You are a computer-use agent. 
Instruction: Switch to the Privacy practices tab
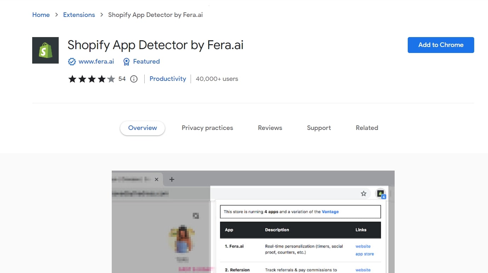[207, 128]
